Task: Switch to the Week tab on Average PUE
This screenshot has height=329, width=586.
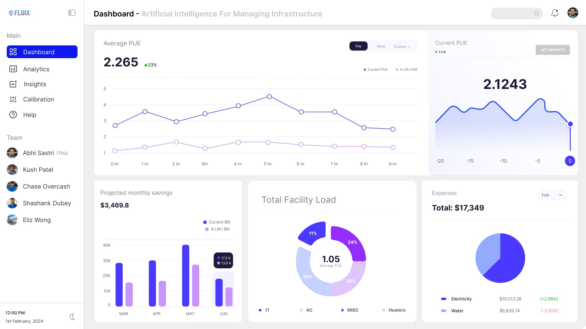Action: pos(381,46)
